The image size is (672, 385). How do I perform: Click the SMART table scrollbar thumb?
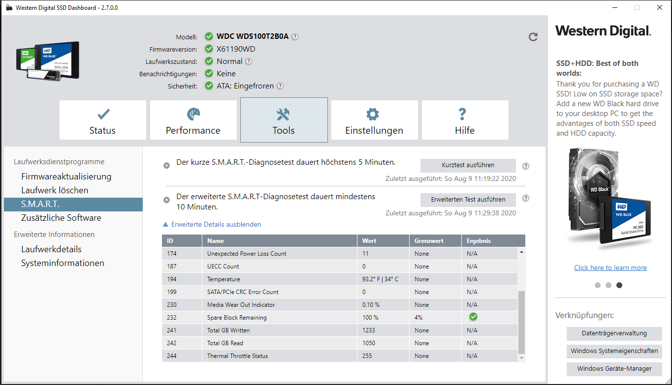coord(522,322)
